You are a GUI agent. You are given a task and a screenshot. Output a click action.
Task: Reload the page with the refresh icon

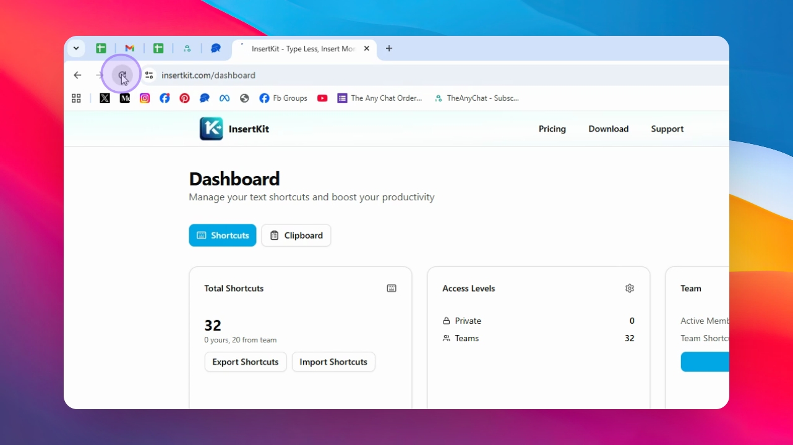coord(122,75)
